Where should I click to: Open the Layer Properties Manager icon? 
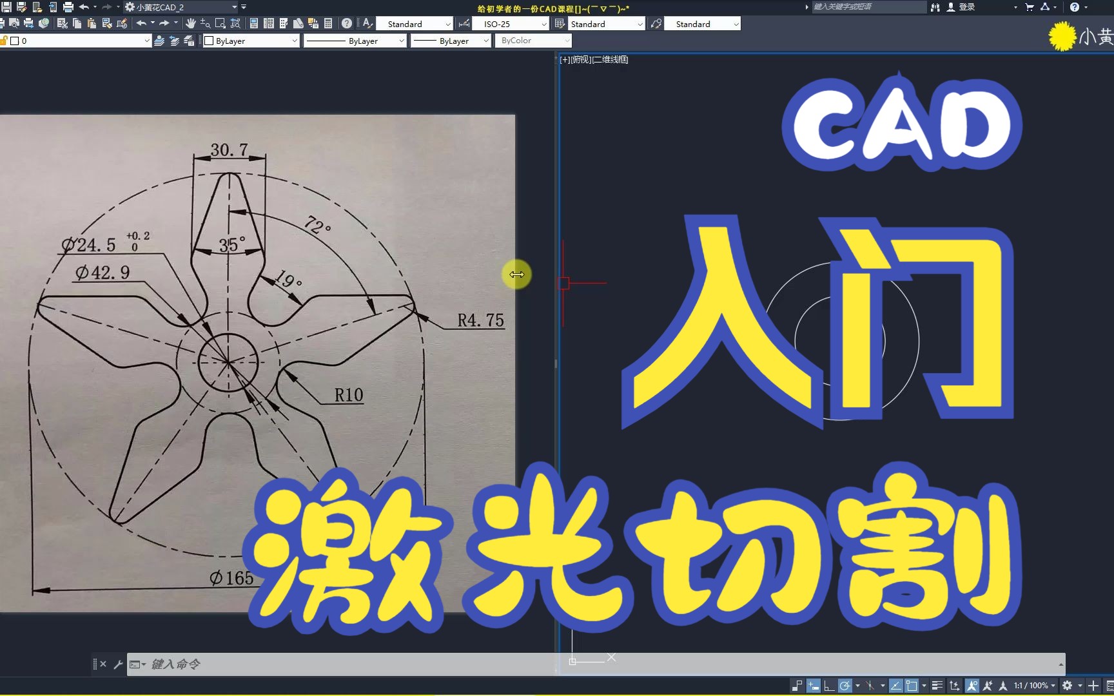159,41
